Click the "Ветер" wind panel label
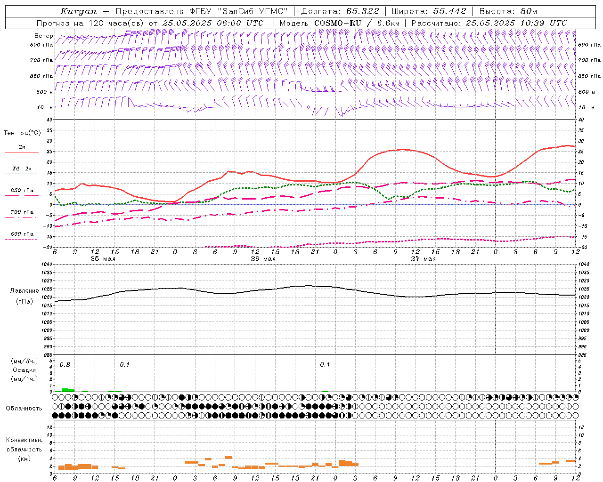Viewport: 603px width, 482px height. [x=44, y=36]
